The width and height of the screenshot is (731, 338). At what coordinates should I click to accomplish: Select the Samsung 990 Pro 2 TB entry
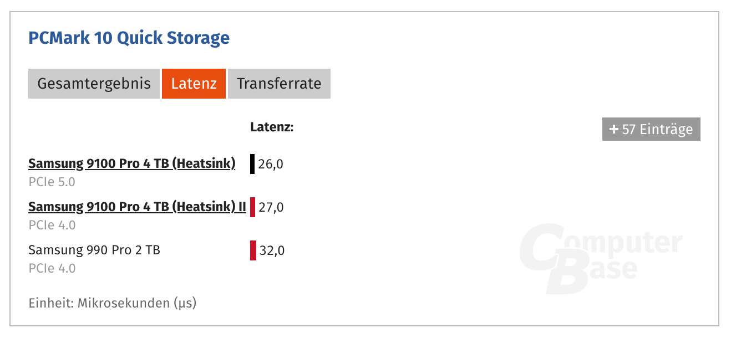click(x=94, y=250)
